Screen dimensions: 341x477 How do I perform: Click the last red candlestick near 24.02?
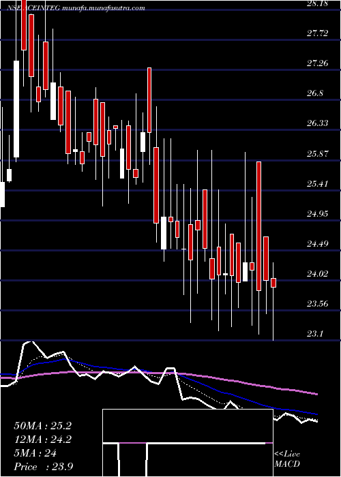click(273, 283)
